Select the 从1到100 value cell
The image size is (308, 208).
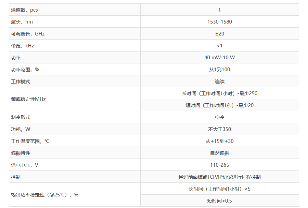[x=219, y=70]
